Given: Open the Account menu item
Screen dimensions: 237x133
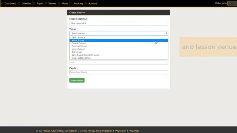Looking at the screenshot, I should pyautogui.click(x=91, y=3).
